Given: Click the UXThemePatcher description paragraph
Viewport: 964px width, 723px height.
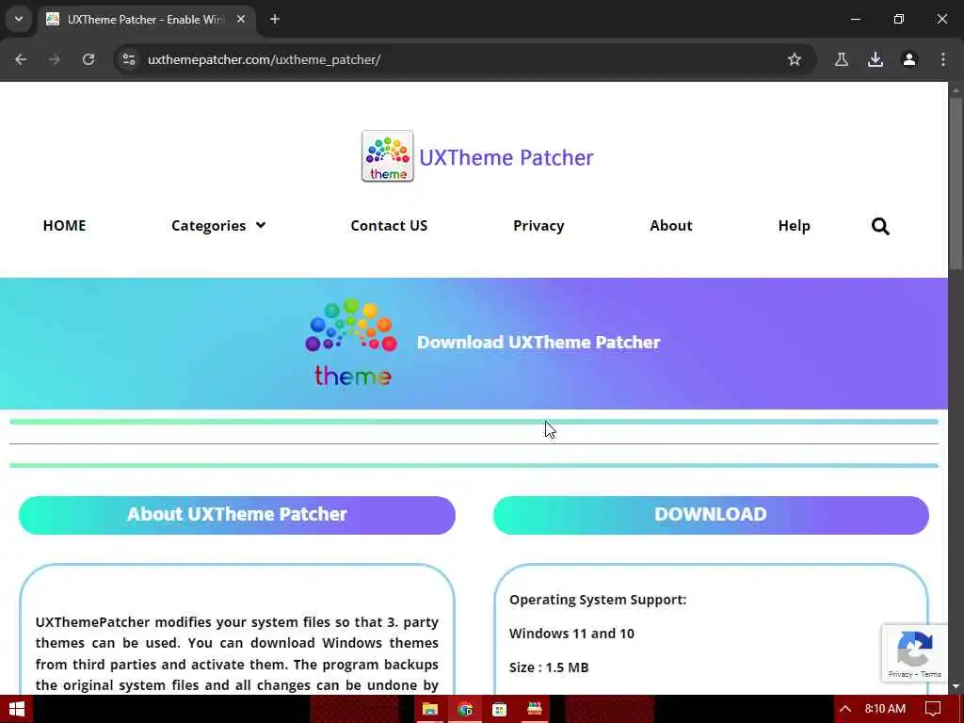Looking at the screenshot, I should click(x=237, y=653).
